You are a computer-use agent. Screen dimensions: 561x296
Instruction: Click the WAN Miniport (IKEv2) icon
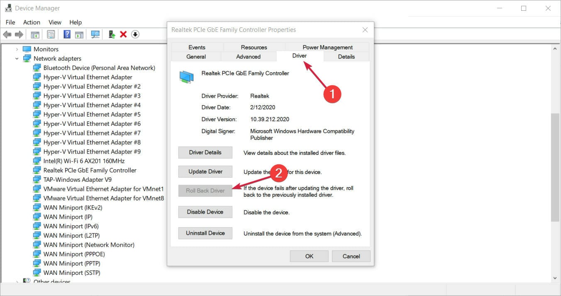[37, 207]
